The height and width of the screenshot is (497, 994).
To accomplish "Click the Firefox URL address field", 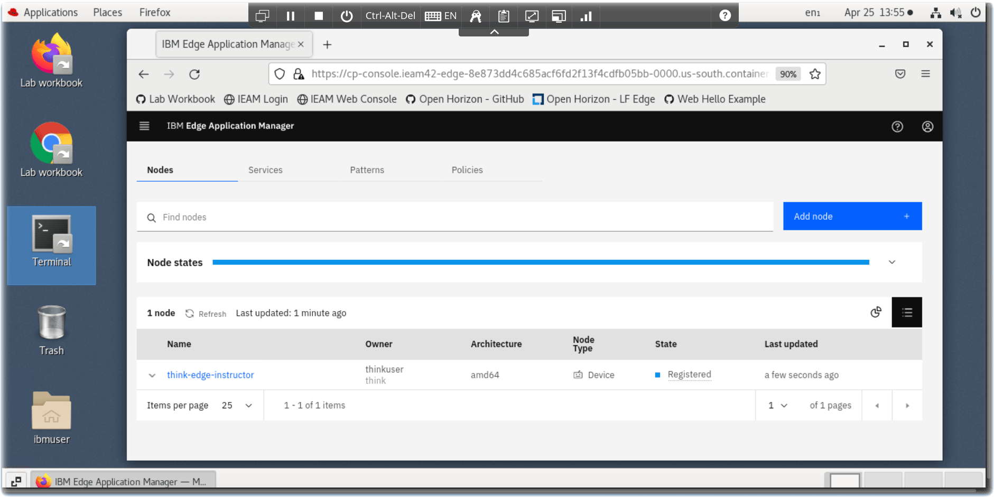I will (539, 74).
